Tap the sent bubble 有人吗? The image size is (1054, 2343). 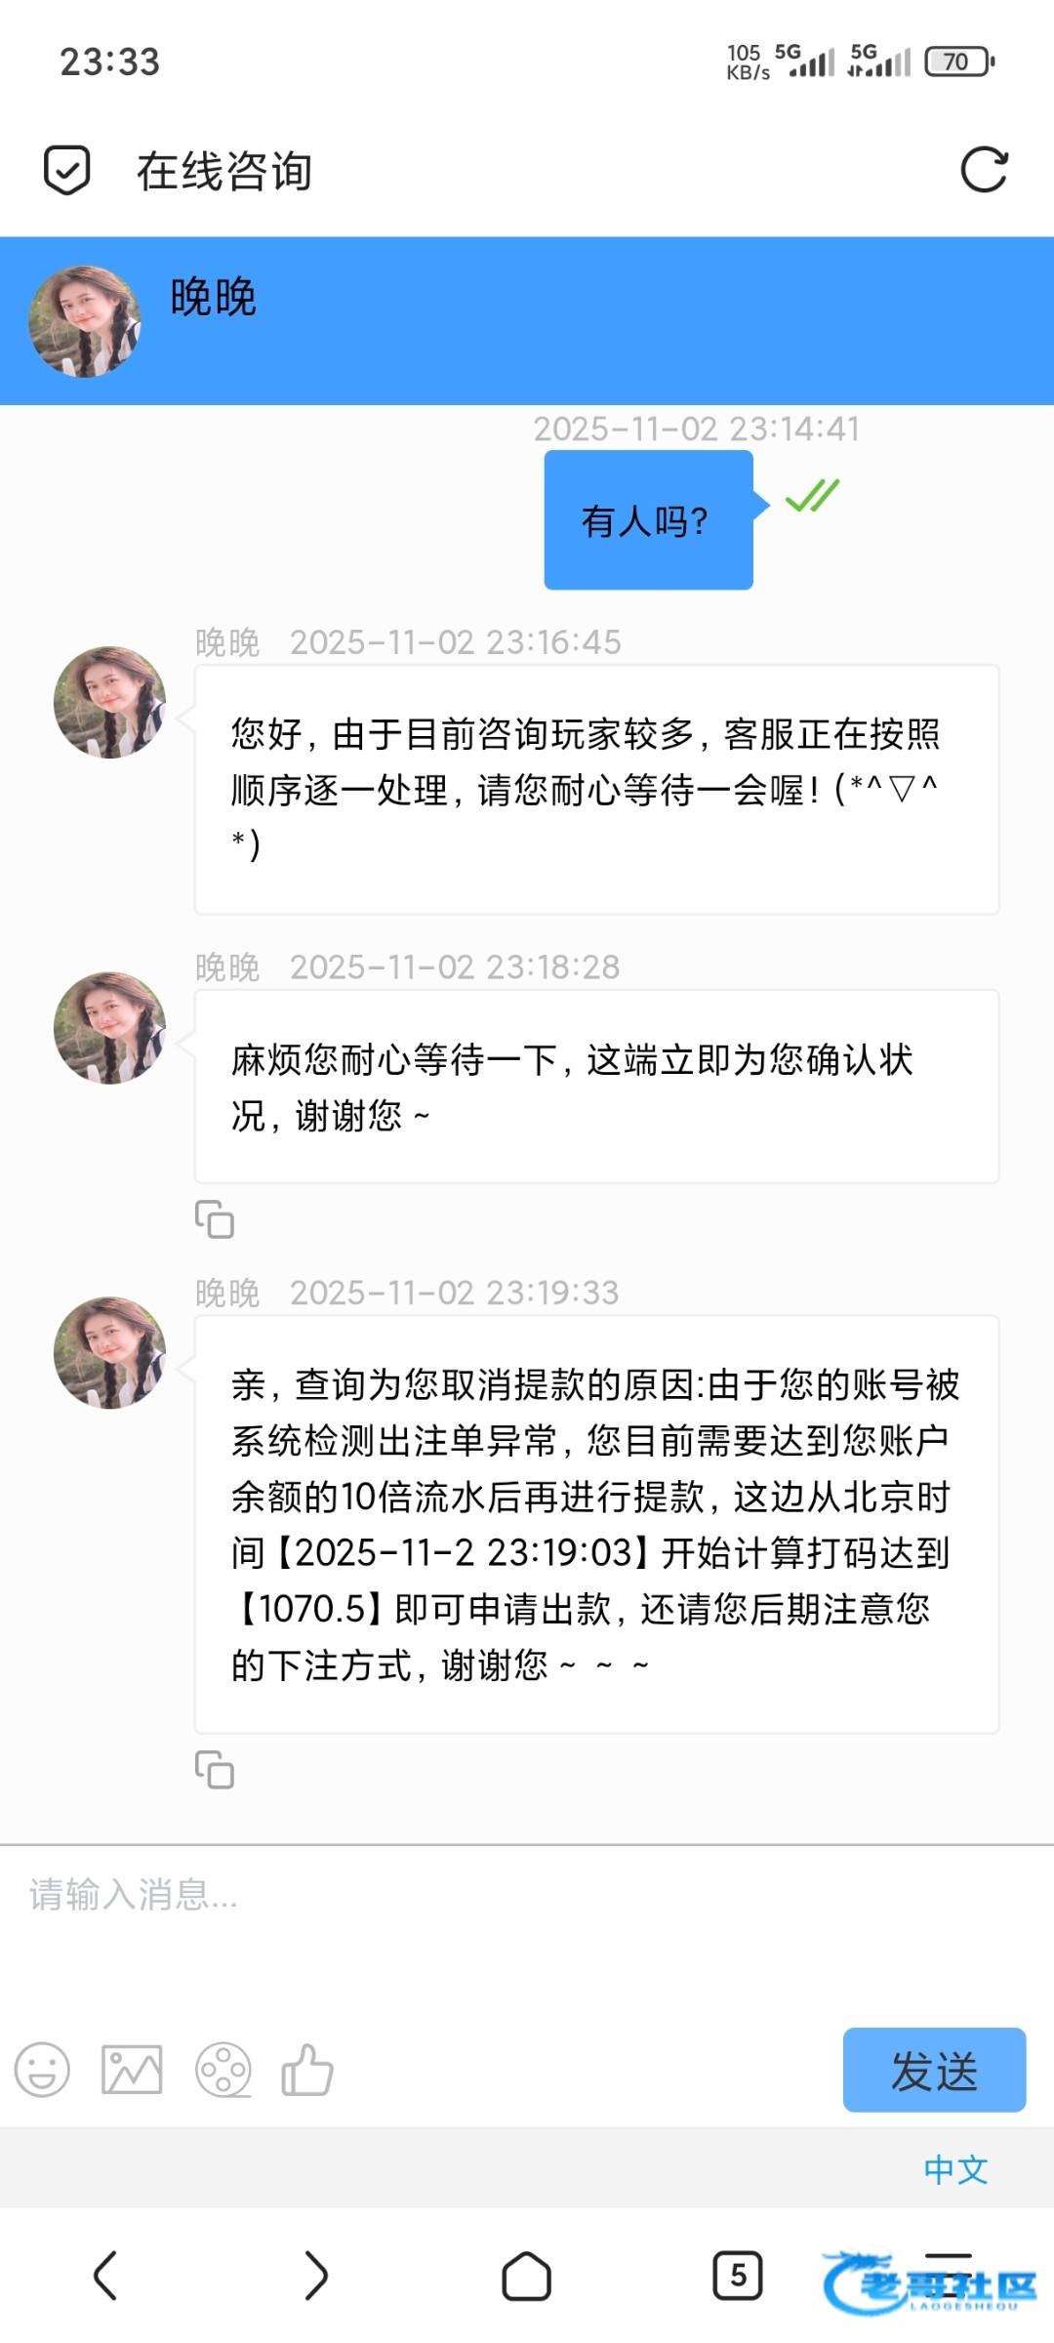pos(648,520)
